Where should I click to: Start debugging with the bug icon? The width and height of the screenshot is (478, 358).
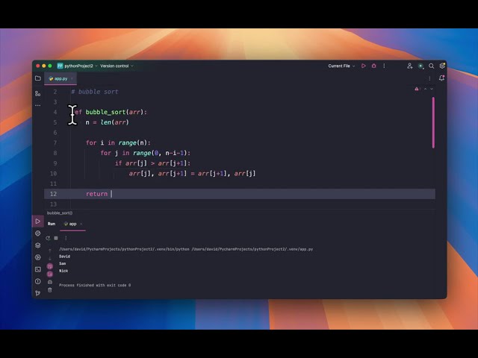[373, 66]
